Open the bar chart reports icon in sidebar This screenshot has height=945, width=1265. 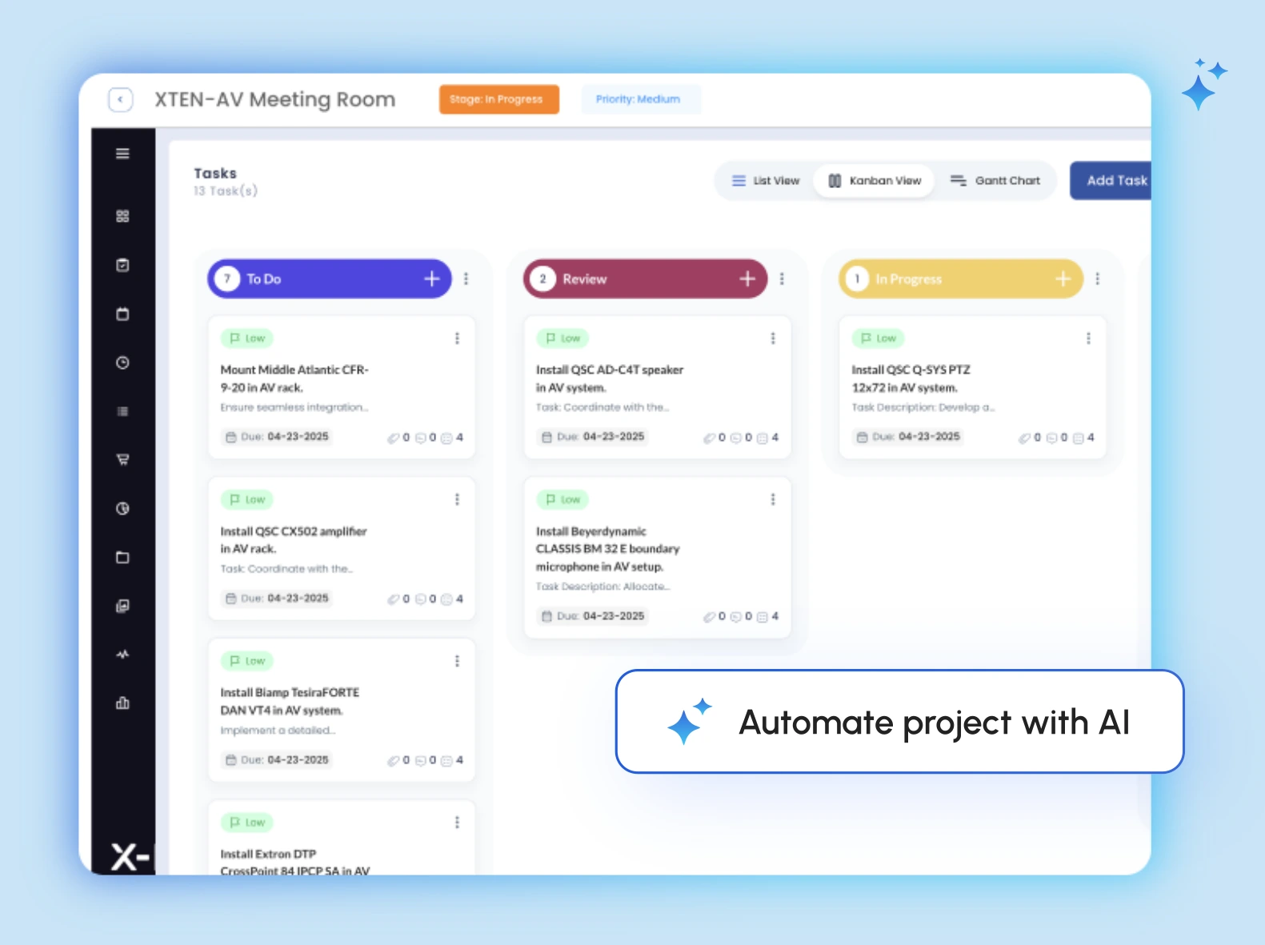pos(122,703)
